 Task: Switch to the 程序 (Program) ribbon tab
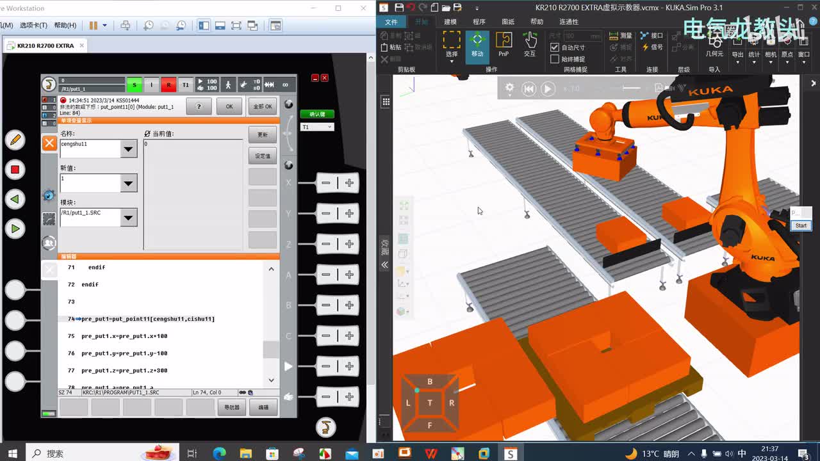point(479,22)
